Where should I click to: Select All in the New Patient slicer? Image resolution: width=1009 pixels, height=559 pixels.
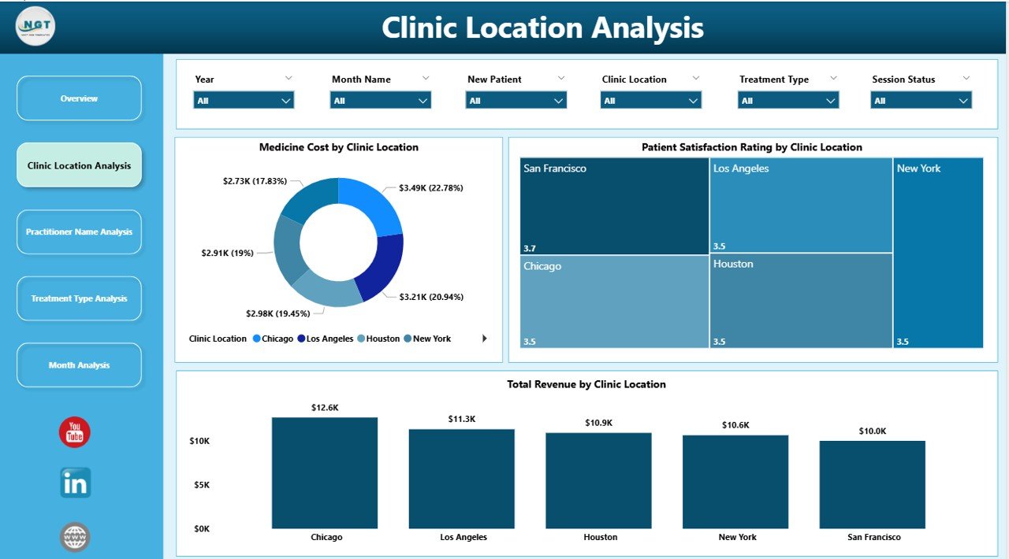516,100
